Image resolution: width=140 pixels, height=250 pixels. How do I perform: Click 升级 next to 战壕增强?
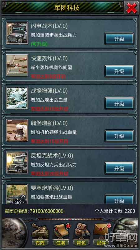119,104
